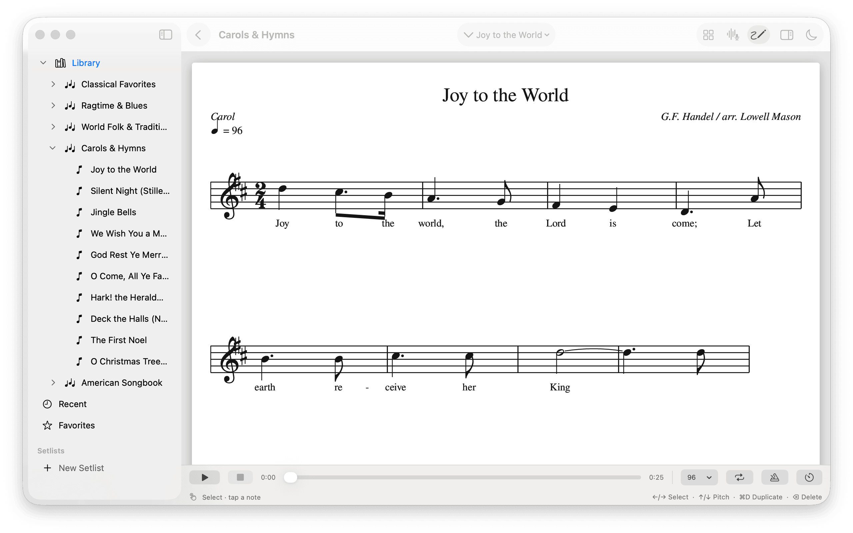The height and width of the screenshot is (533, 853).
Task: Click the composer credit G.F. Handel
Action: pyautogui.click(x=731, y=117)
